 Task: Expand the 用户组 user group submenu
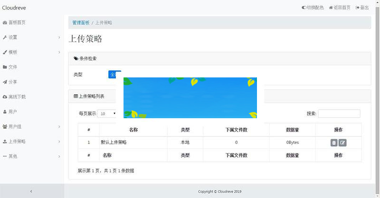pos(31,127)
